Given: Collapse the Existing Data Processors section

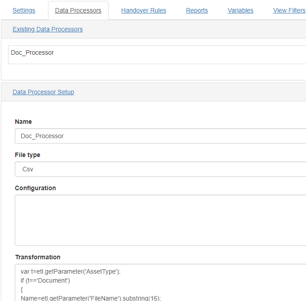Looking at the screenshot, I should pos(48,29).
